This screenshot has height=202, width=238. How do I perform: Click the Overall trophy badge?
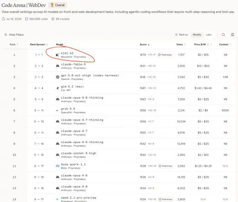pyautogui.click(x=57, y=5)
